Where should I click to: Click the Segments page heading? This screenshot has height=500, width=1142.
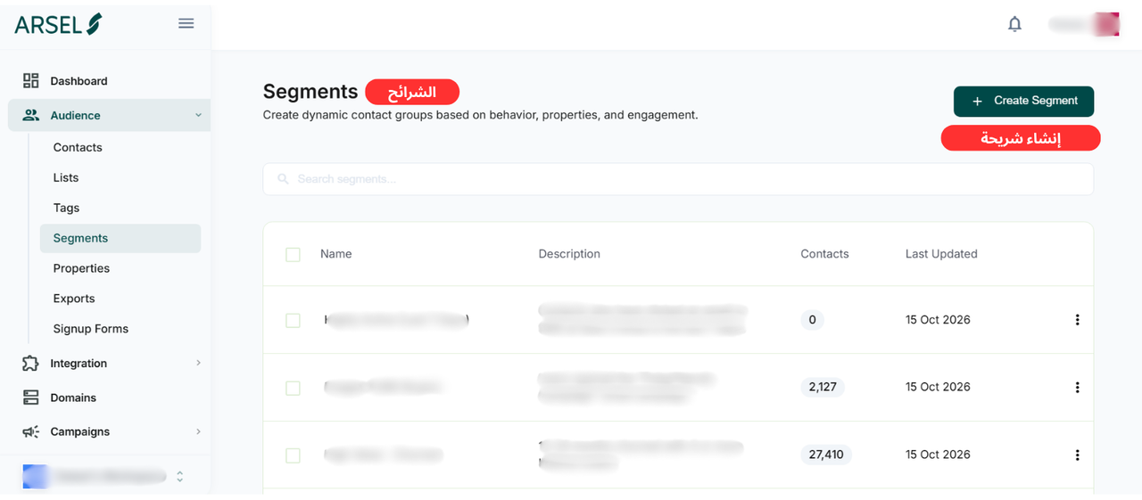(x=310, y=91)
